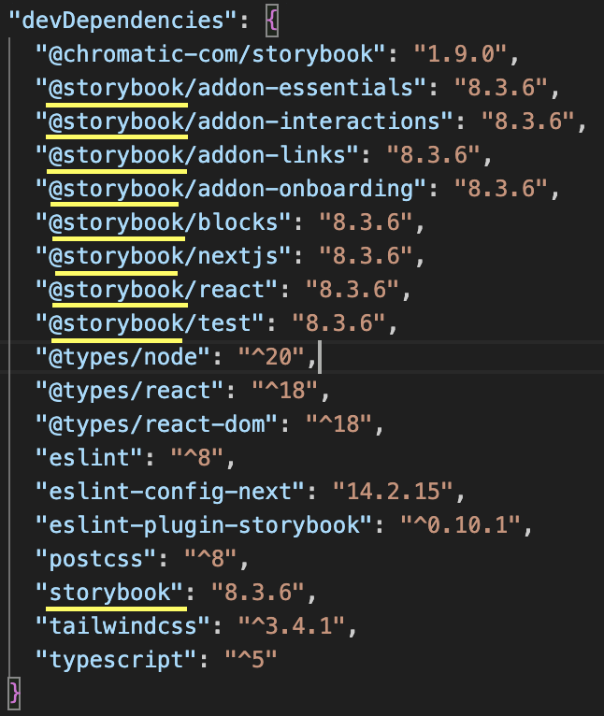Click the nextjs version "8.3.6"
Screen dimensions: 604x716
(x=366, y=256)
